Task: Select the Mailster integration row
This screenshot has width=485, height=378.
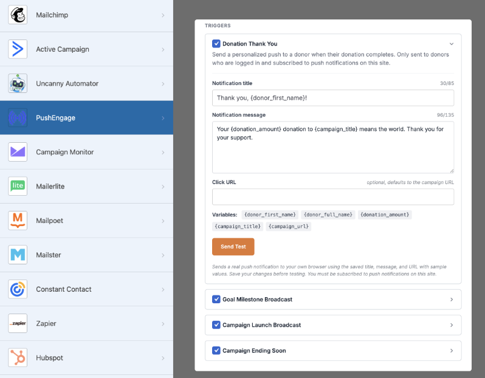Action: [x=86, y=255]
